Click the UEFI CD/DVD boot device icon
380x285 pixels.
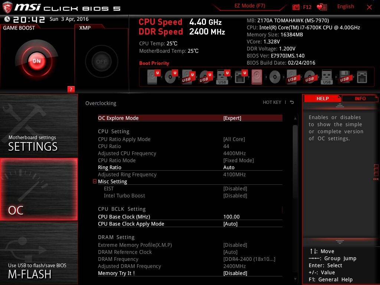pyautogui.click(x=171, y=77)
